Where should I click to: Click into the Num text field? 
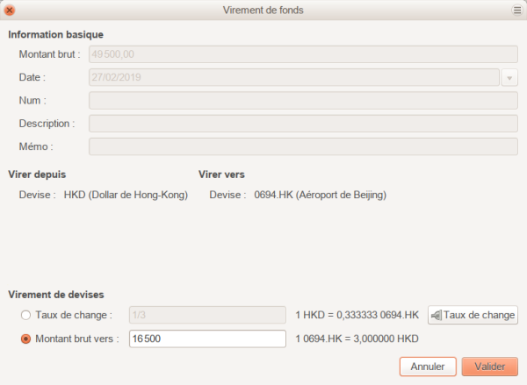point(301,101)
